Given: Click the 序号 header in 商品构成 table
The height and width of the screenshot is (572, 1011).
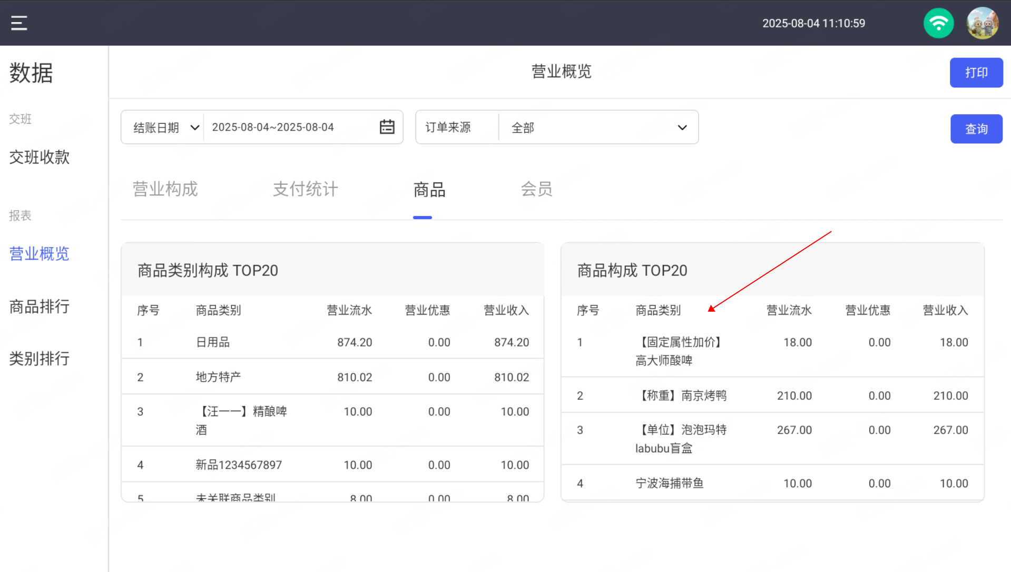Looking at the screenshot, I should (588, 310).
